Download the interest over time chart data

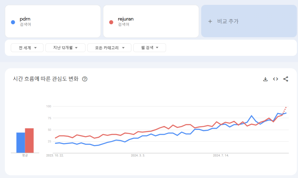(x=265, y=79)
